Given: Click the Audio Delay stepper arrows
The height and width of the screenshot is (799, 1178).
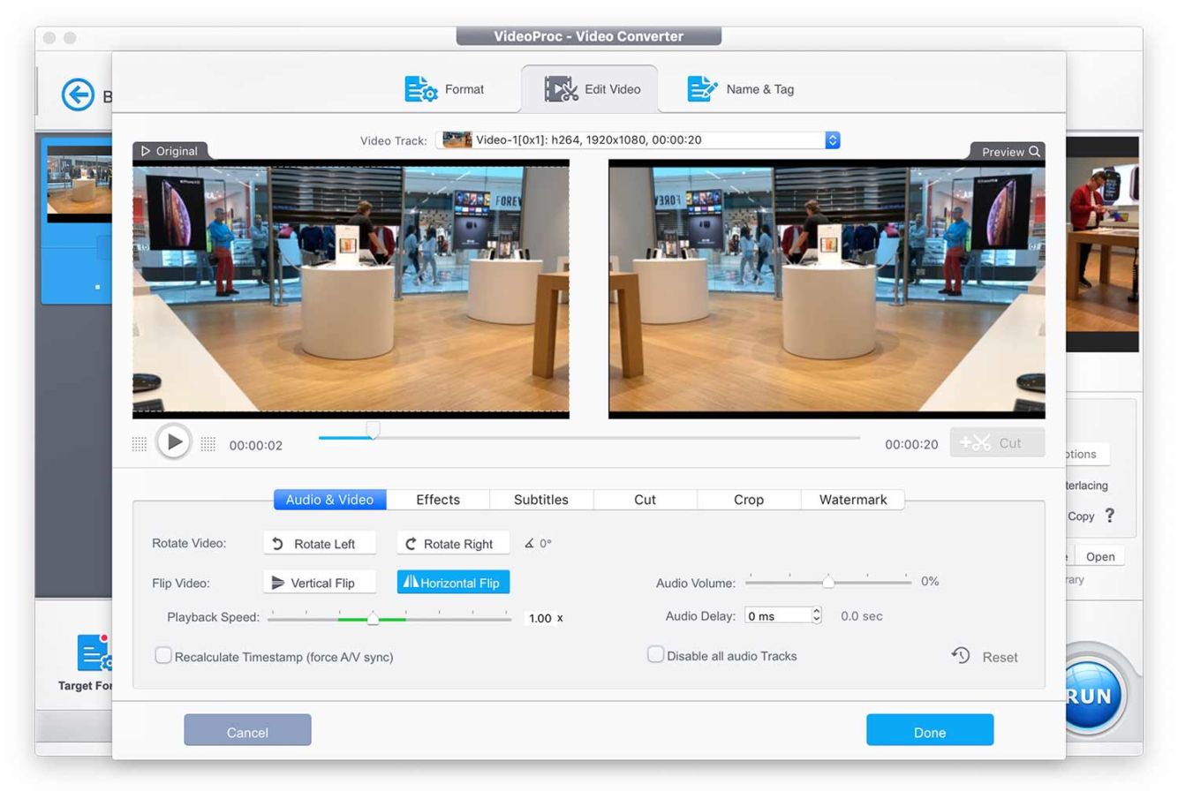Looking at the screenshot, I should pyautogui.click(x=817, y=615).
